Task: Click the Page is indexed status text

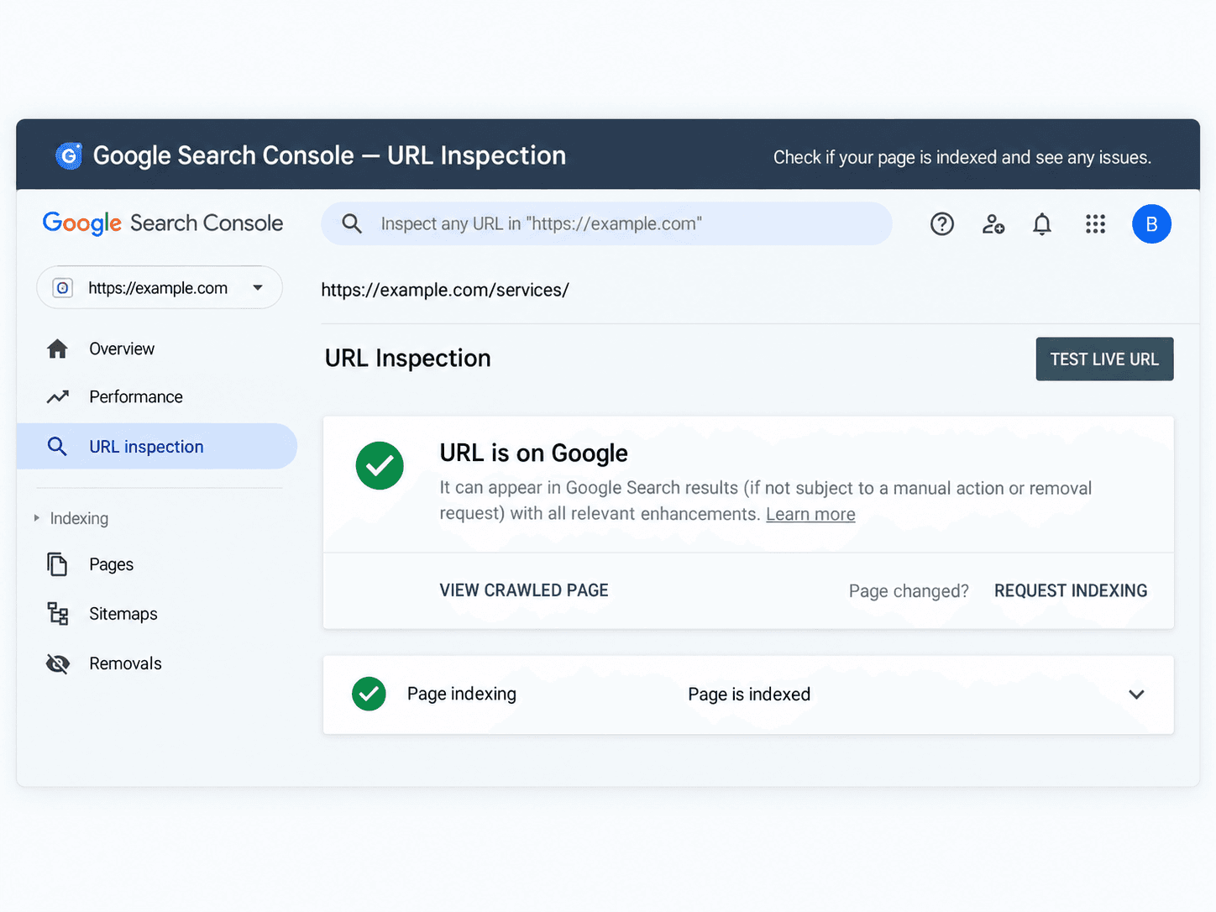Action: coord(749,694)
